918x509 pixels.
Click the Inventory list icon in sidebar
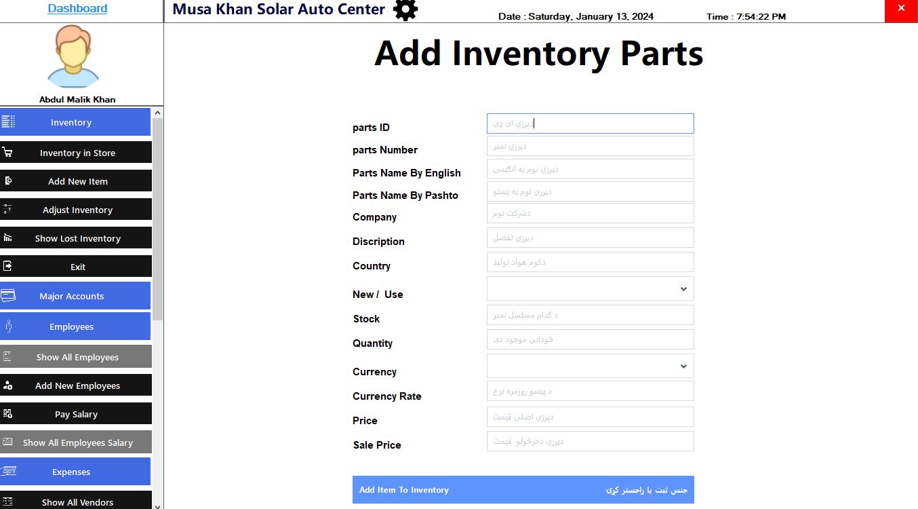click(8, 122)
